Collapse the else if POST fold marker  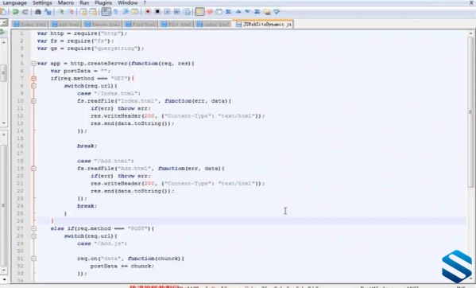pyautogui.click(x=33, y=228)
